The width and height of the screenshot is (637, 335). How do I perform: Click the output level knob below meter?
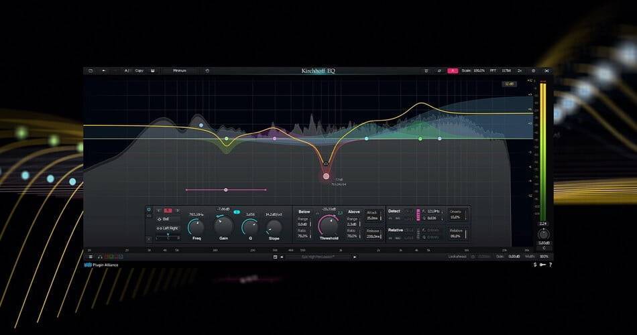(x=544, y=234)
